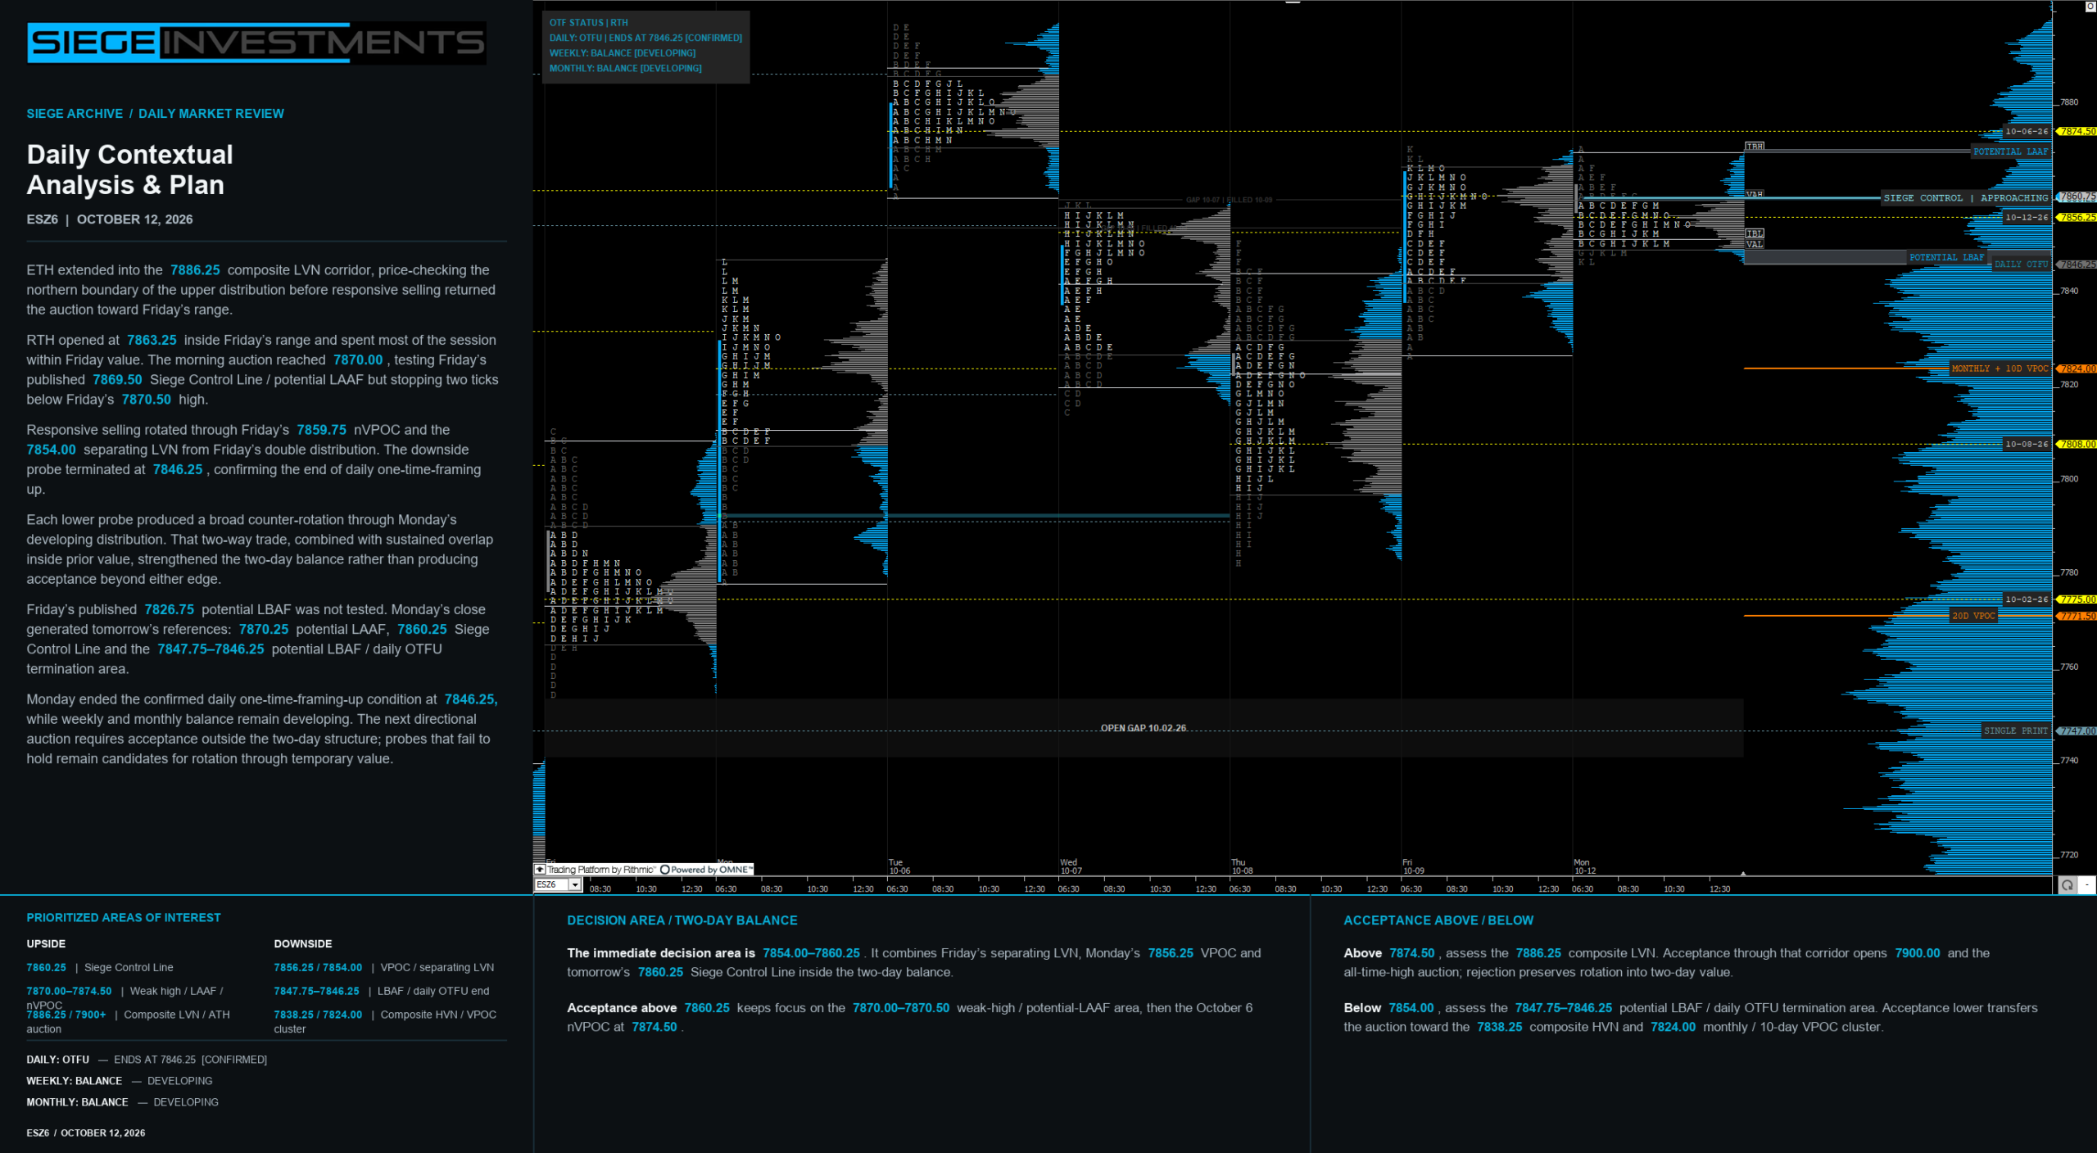The height and width of the screenshot is (1153, 2097).
Task: Click the Tue 10-06 date on time axis
Action: pyautogui.click(x=899, y=866)
